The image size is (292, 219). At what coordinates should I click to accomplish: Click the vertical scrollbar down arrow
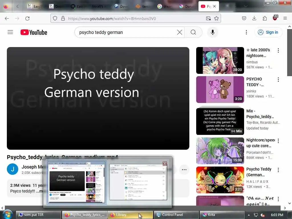290,203
